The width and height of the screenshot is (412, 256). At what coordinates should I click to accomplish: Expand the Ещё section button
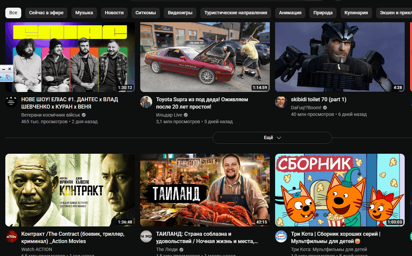(272, 138)
